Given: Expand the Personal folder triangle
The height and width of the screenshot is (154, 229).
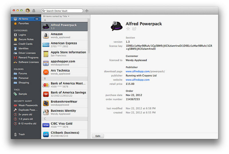Looking at the screenshot, I should pos(12,78).
